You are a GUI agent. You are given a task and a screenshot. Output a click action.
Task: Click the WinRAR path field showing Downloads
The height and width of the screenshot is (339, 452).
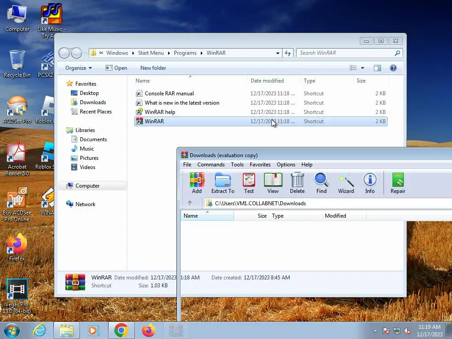(x=328, y=203)
